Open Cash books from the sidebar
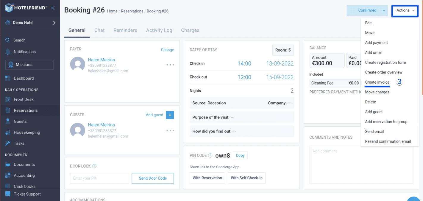Viewport: 423px width, 201px height. pos(24,186)
